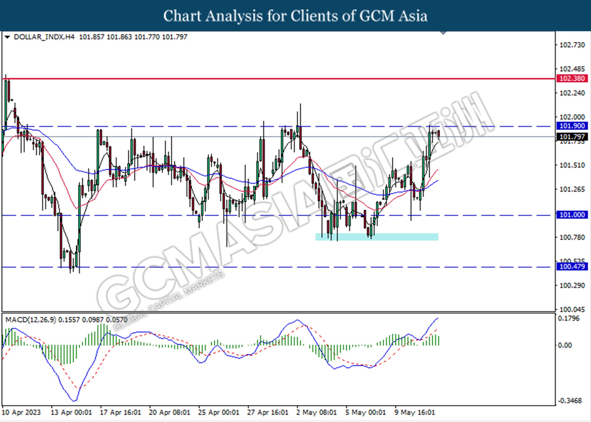Select the 20 Apr 08:01 time label
591x422 pixels.
pos(169,412)
